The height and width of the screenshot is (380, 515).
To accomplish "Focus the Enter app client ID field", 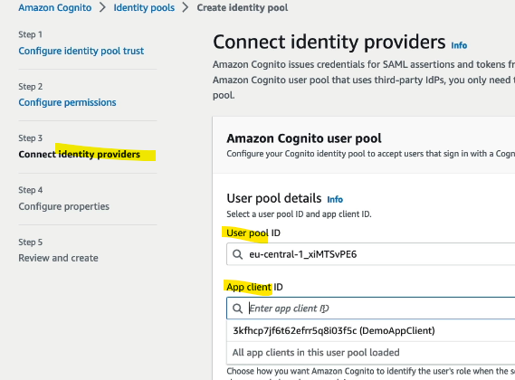I will [x=370, y=309].
